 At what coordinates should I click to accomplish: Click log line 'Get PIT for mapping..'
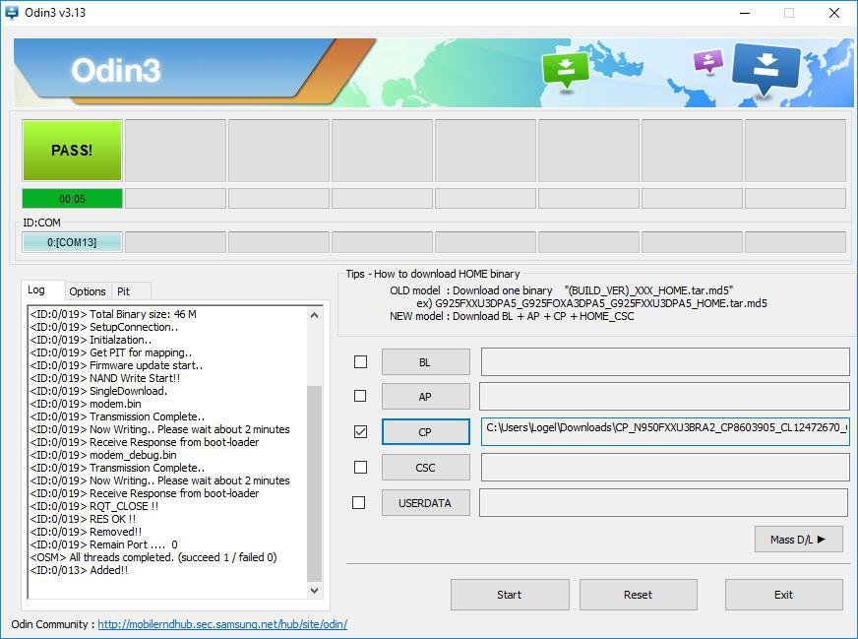[111, 352]
